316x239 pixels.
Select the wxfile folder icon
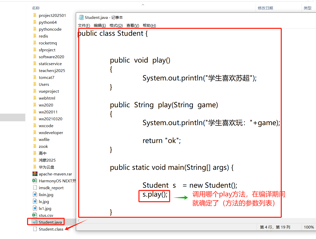click(35, 139)
